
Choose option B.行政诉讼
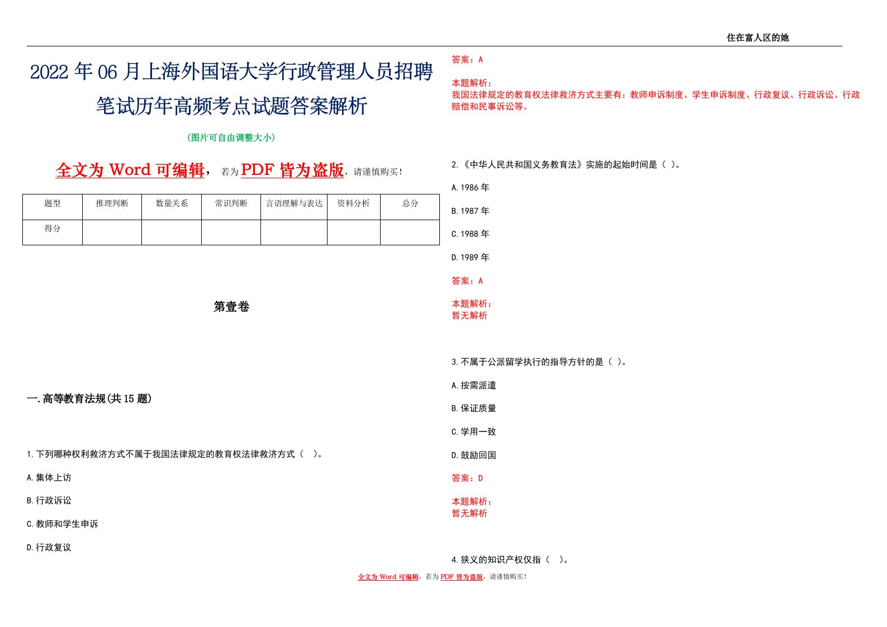(49, 500)
